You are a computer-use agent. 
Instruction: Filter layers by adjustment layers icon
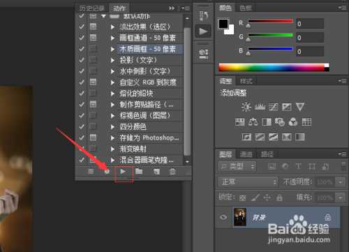(x=285, y=166)
